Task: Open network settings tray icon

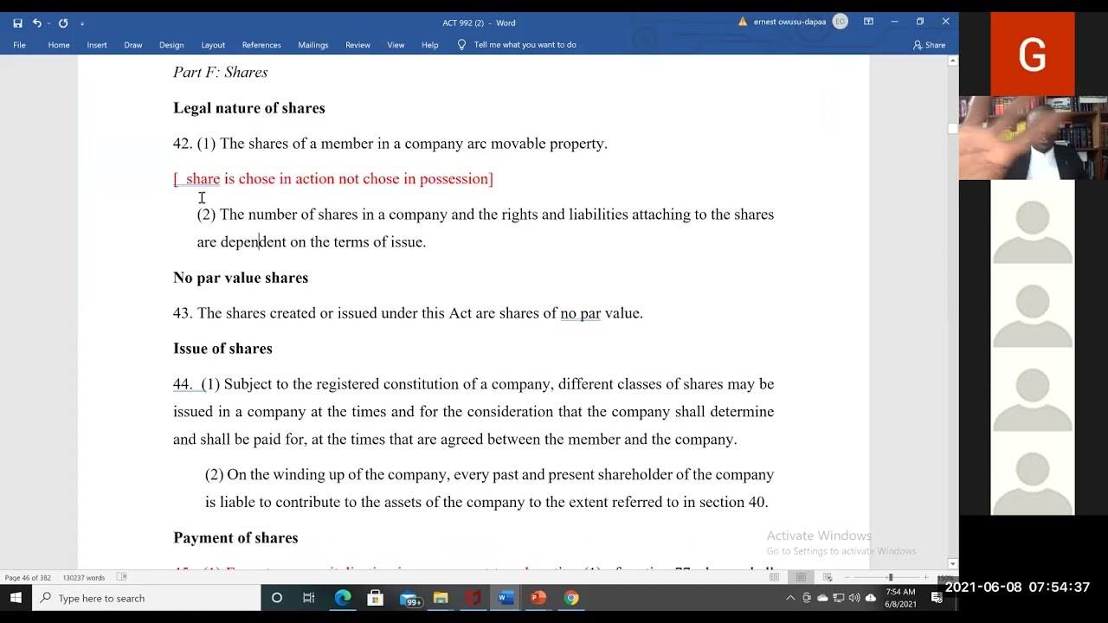Action: tap(838, 598)
